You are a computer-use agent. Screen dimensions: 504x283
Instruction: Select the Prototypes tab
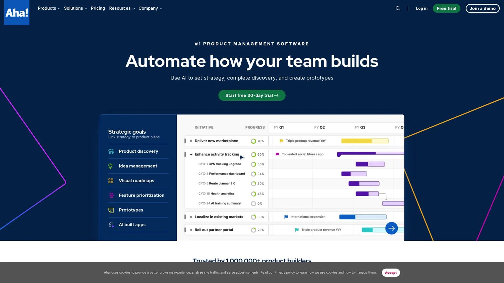[x=138, y=210]
